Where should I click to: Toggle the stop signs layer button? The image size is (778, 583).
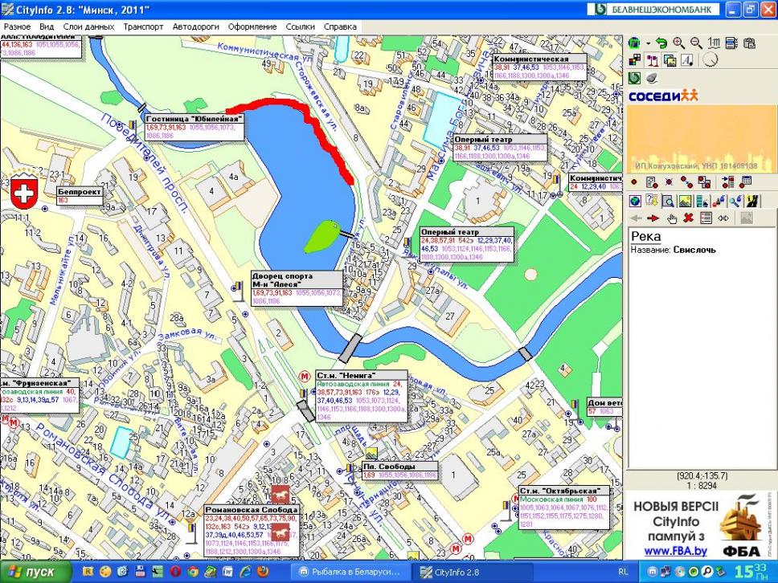coord(652,60)
